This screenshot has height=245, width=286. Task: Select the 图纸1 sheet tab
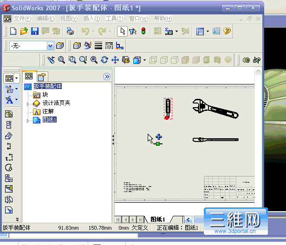[x=158, y=219]
